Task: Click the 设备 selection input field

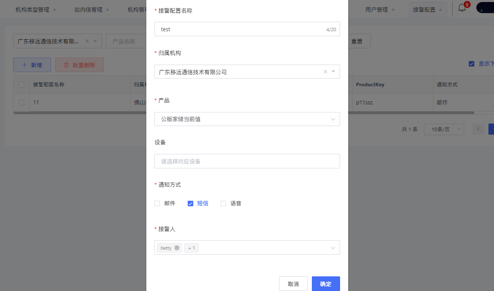Action: (x=247, y=161)
